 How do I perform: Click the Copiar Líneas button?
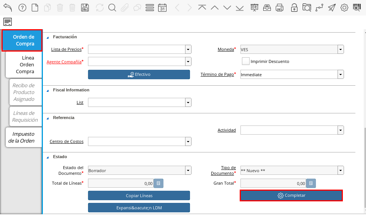pyautogui.click(x=139, y=196)
